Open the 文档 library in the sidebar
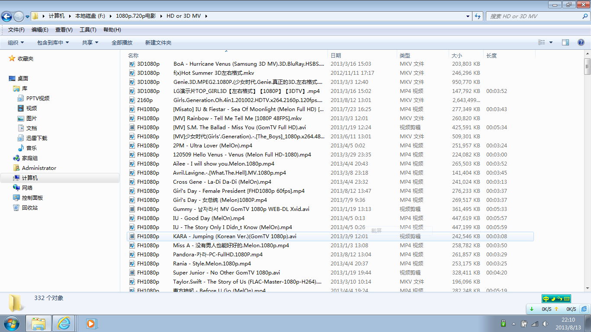 [x=27, y=128]
